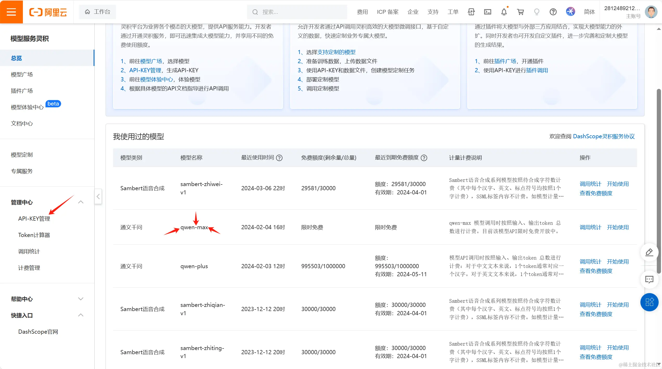Open the 工作台 workbench home
Screen dimensions: 662x369
click(x=97, y=12)
